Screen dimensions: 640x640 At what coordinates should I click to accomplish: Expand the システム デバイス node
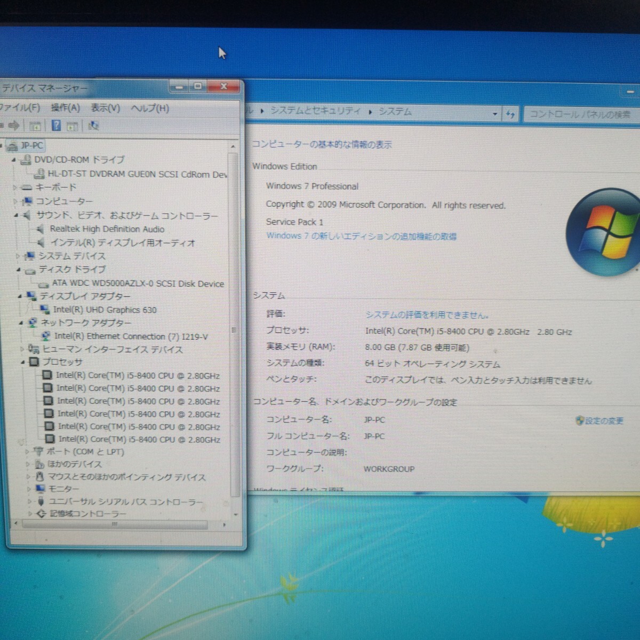click(18, 257)
